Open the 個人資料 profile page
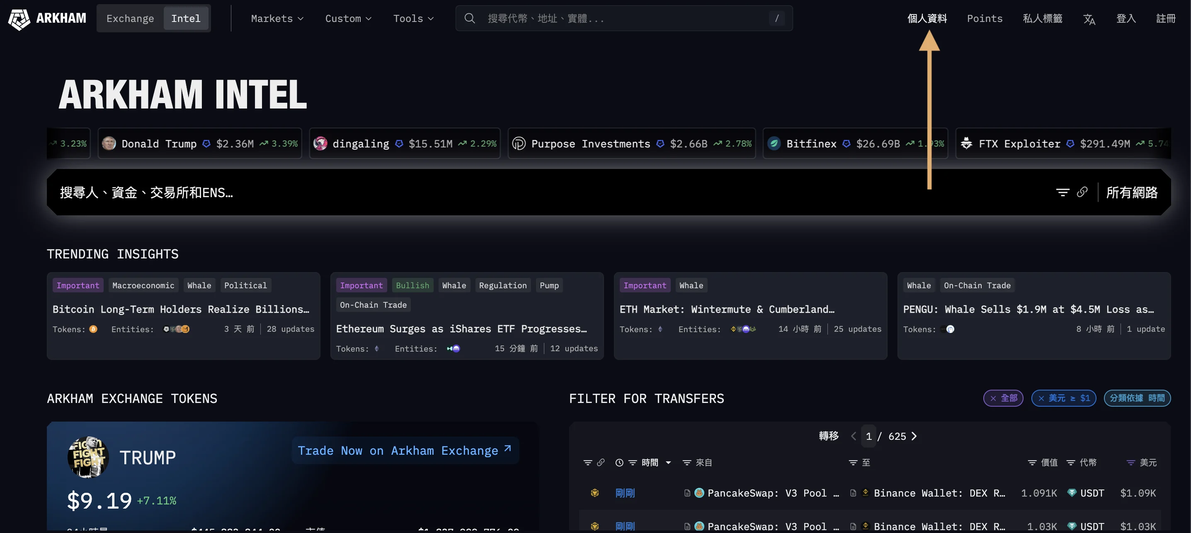This screenshot has height=533, width=1191. (927, 19)
